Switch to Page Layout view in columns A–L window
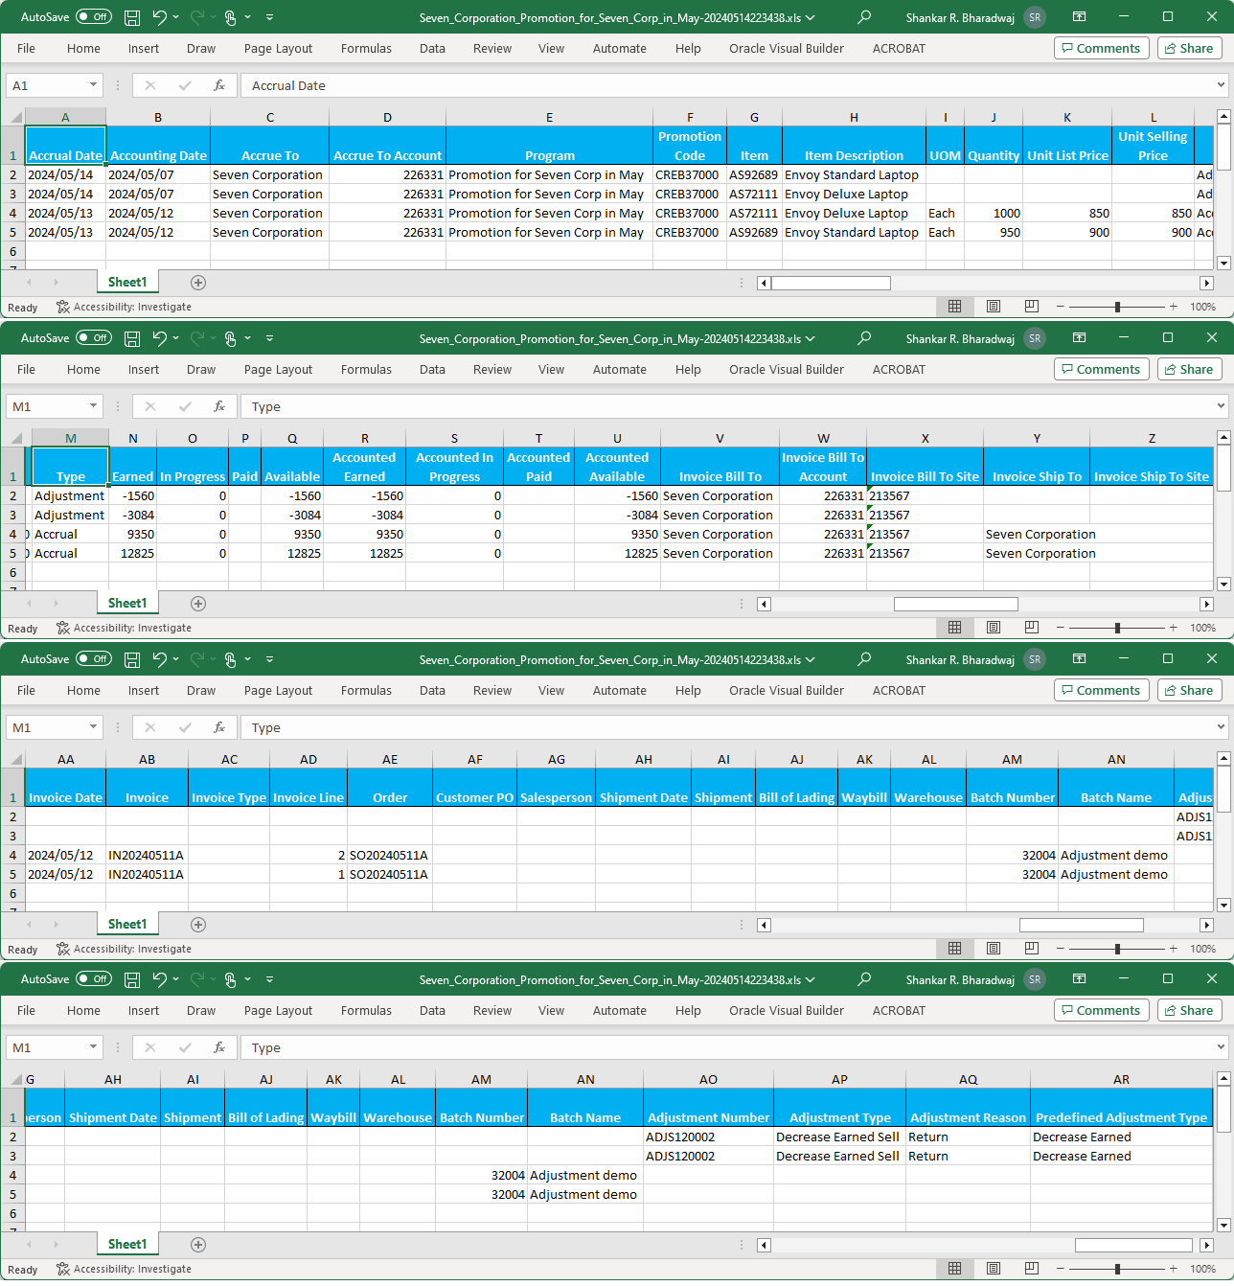This screenshot has height=1286, width=1234. click(994, 307)
